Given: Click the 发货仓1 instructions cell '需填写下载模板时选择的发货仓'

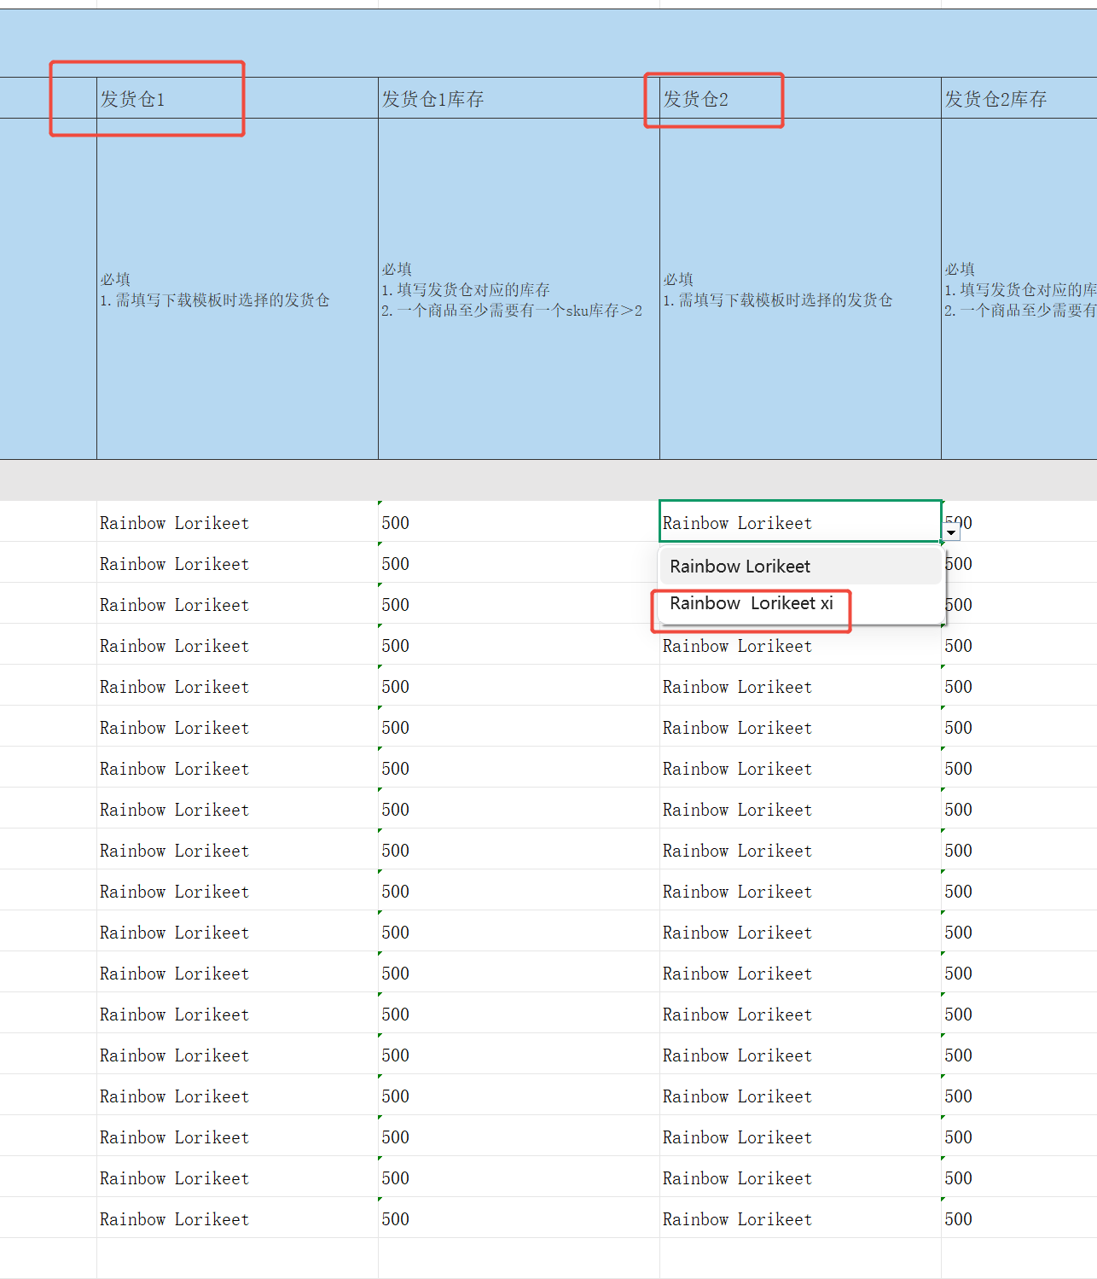Looking at the screenshot, I should [237, 289].
